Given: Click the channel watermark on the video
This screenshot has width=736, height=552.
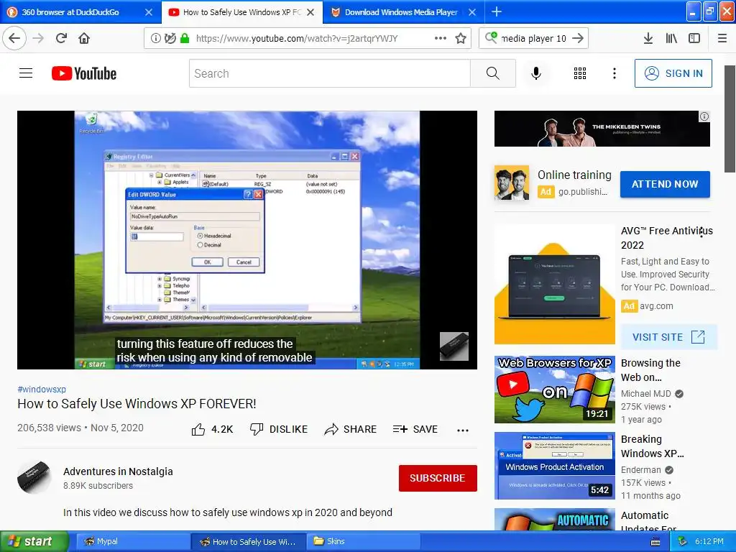Looking at the screenshot, I should (x=454, y=346).
